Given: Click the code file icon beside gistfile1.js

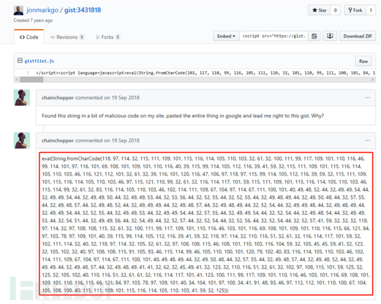Looking at the screenshot, I should [20, 61].
